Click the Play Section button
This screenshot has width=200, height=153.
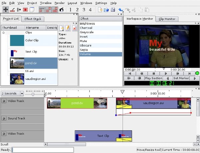154,78
